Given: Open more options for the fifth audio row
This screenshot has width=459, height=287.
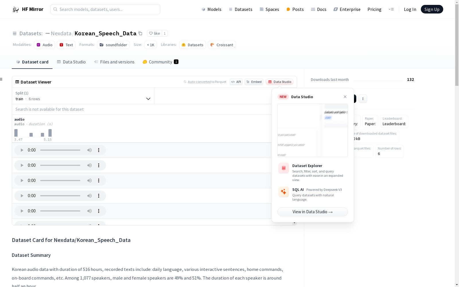Looking at the screenshot, I should tap(99, 211).
